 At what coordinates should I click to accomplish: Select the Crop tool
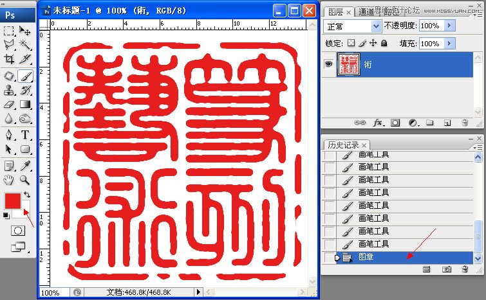(8, 58)
